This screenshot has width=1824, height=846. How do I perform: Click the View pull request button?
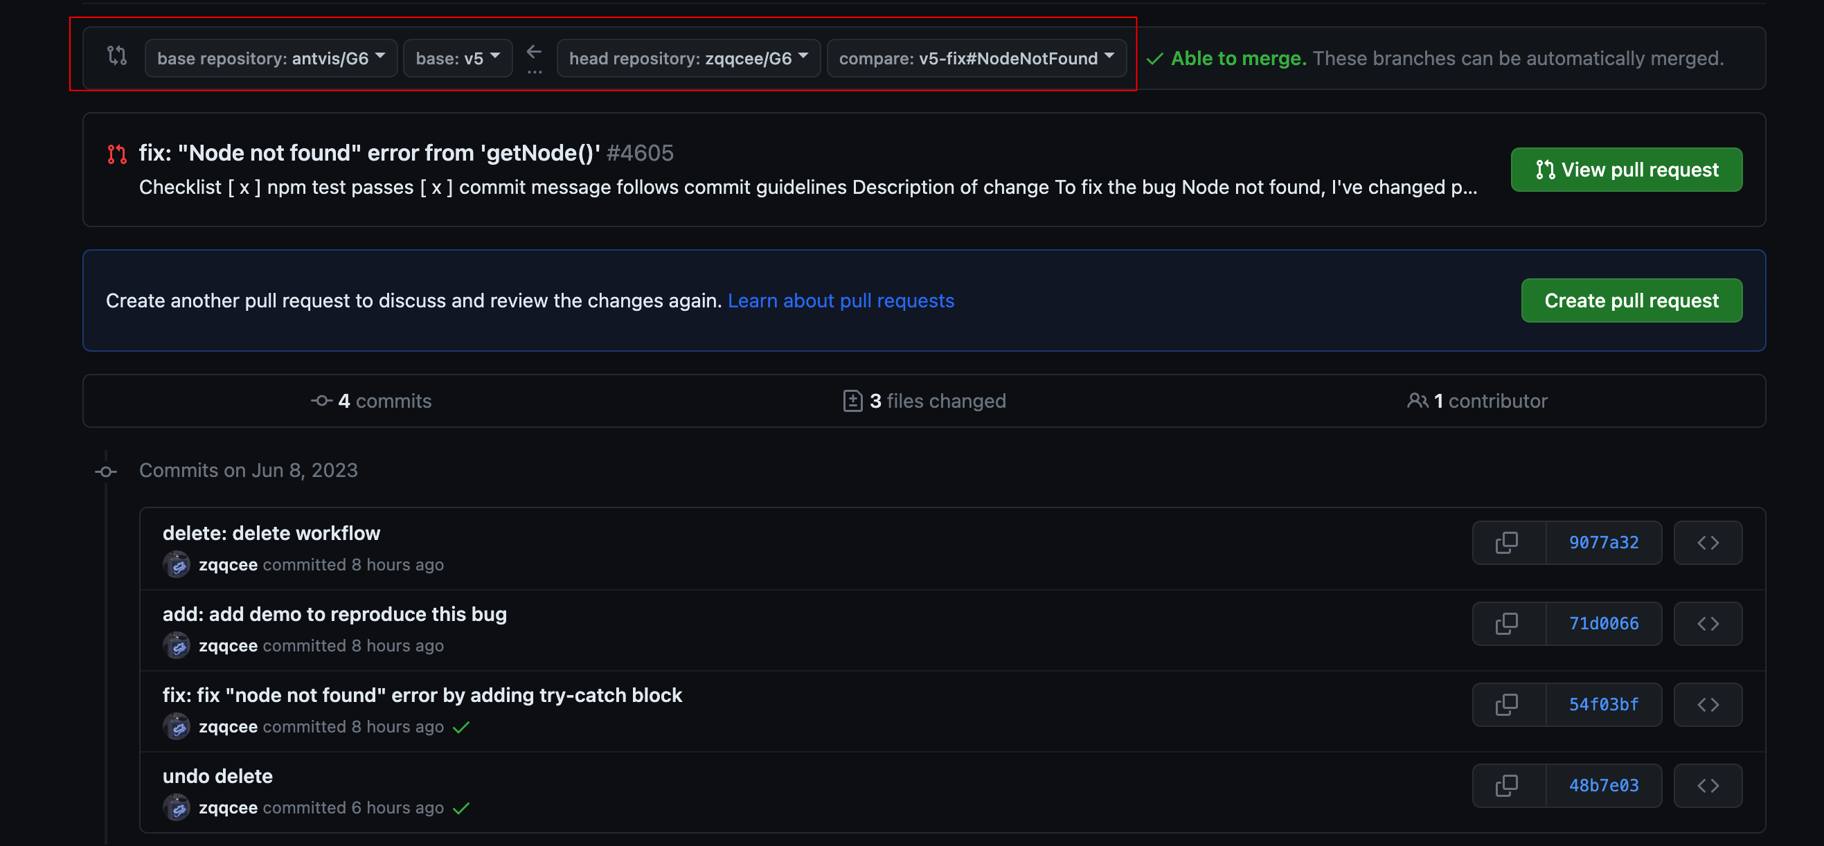coord(1626,170)
